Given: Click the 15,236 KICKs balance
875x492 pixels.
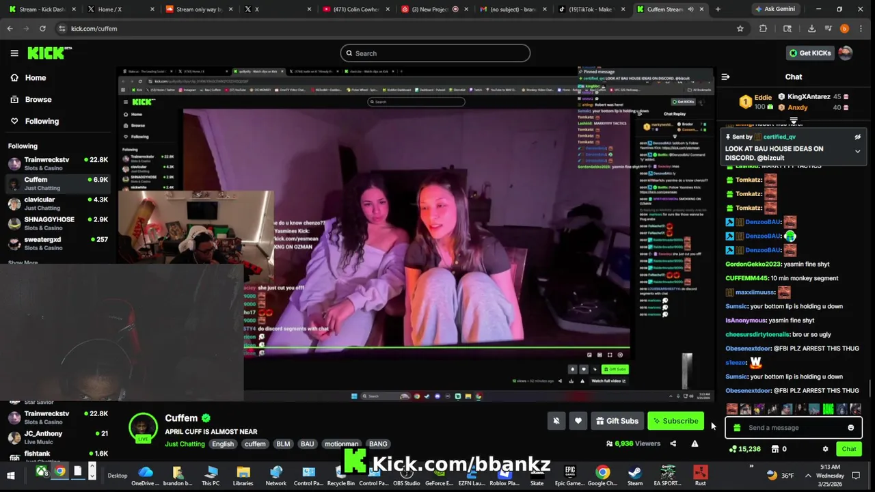Looking at the screenshot, I should 745,449.
